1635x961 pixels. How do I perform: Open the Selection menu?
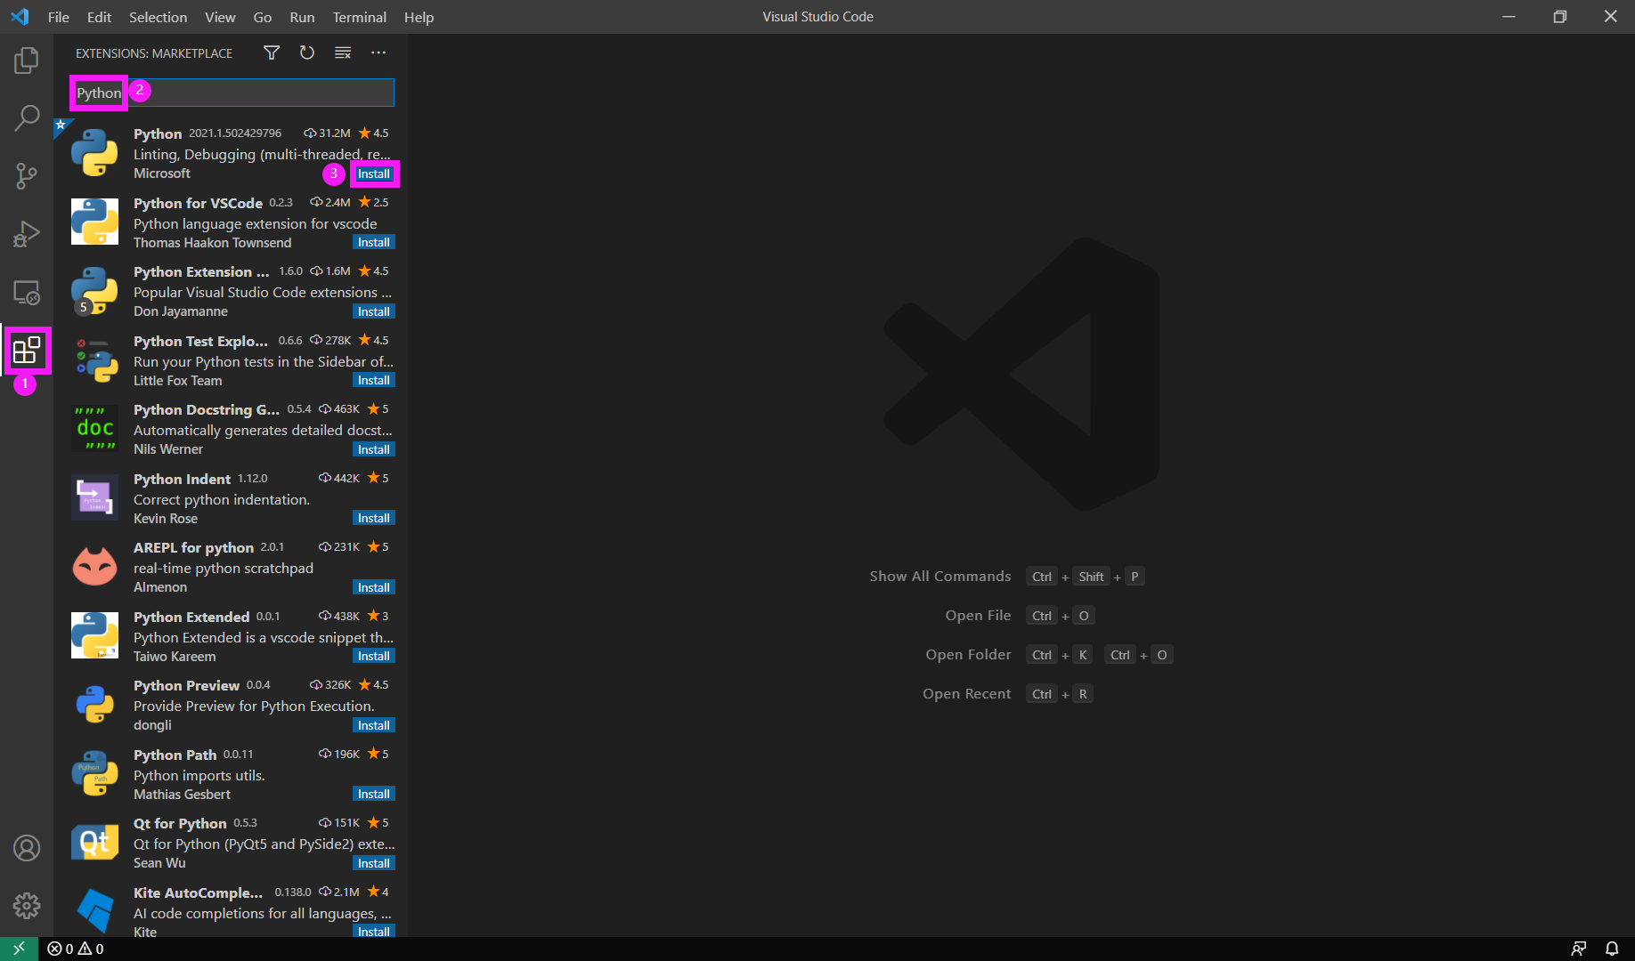click(158, 17)
